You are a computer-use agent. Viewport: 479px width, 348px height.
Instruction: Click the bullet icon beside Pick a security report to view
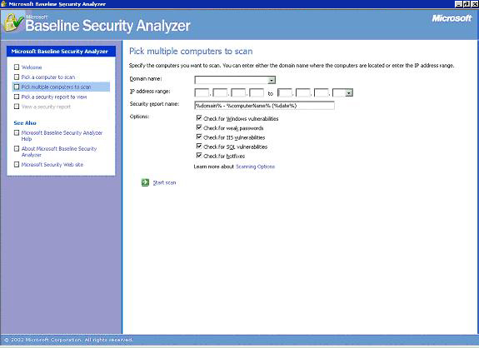(17, 97)
